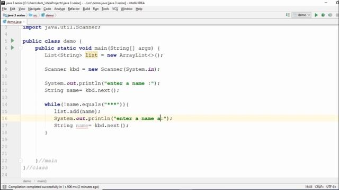
Task: Start debugging with the bug icon
Action: pos(323,15)
